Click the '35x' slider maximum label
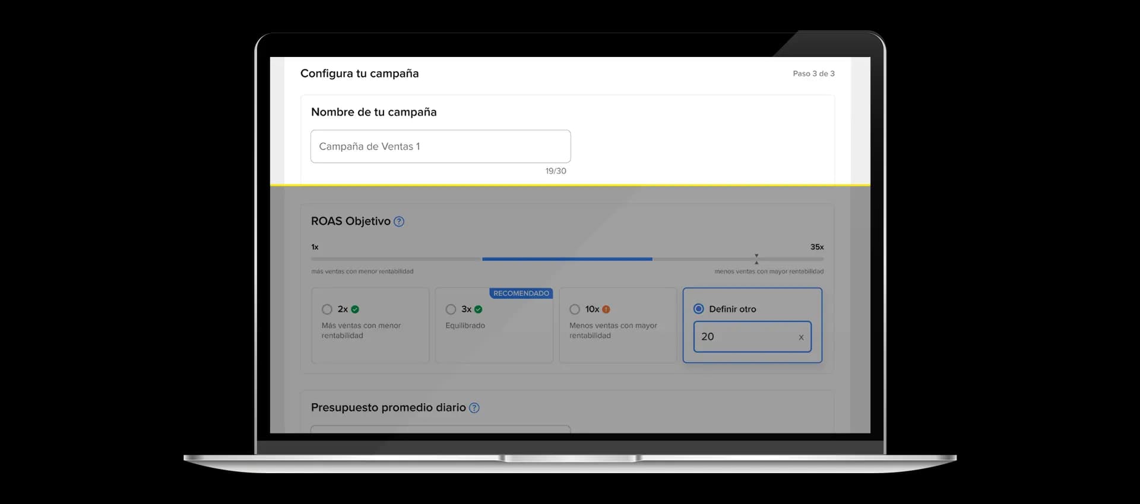 pos(817,247)
